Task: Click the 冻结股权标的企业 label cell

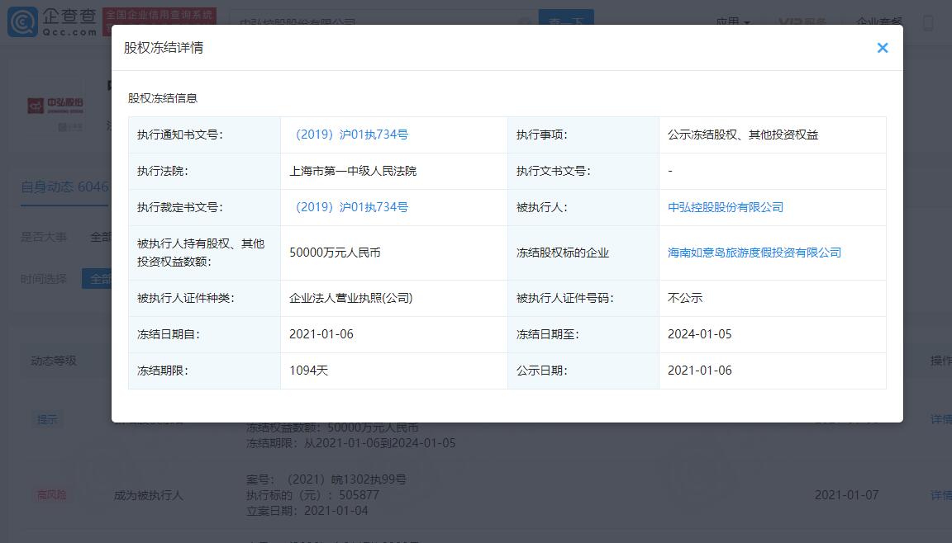Action: click(x=583, y=253)
